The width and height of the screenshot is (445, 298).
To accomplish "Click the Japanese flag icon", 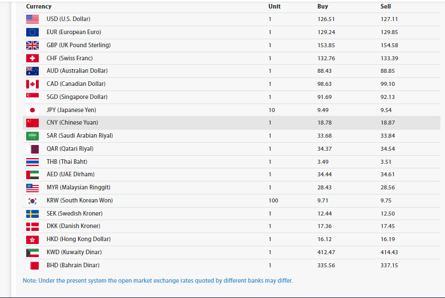I will pyautogui.click(x=32, y=110).
